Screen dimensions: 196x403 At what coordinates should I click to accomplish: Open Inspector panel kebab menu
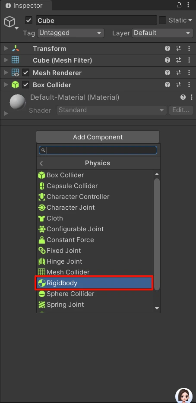[x=189, y=5]
